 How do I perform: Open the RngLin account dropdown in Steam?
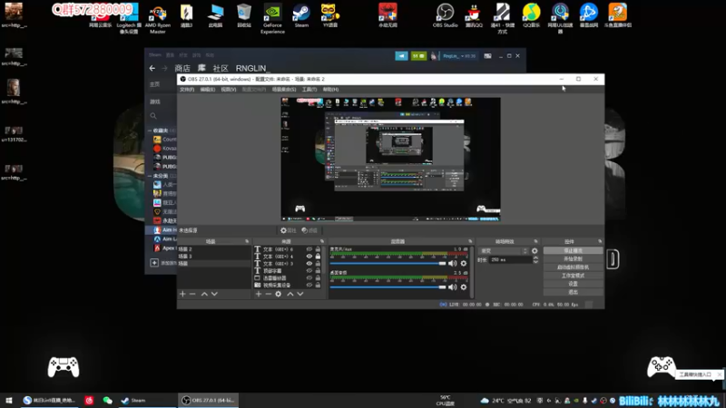pyautogui.click(x=459, y=56)
